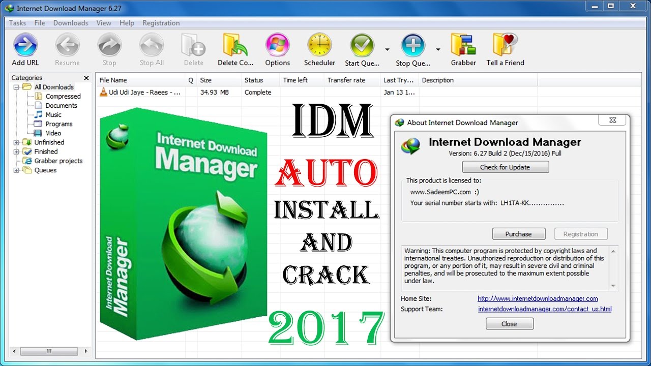This screenshot has height=366, width=651.
Task: Click the Delete Completed toolbar icon
Action: [x=235, y=46]
